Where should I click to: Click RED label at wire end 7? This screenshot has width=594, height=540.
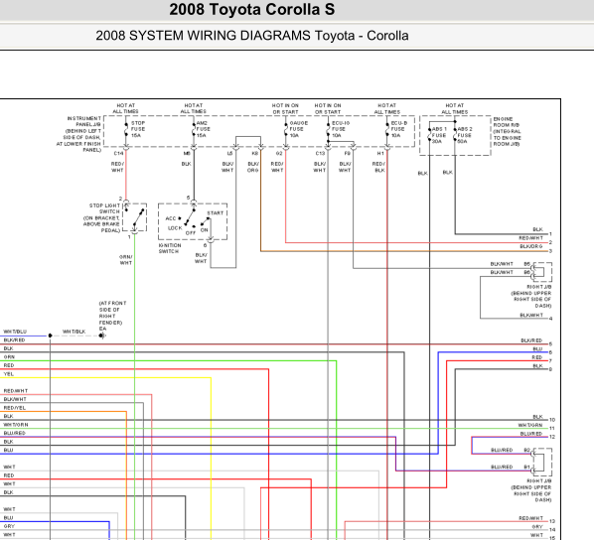pyautogui.click(x=537, y=357)
